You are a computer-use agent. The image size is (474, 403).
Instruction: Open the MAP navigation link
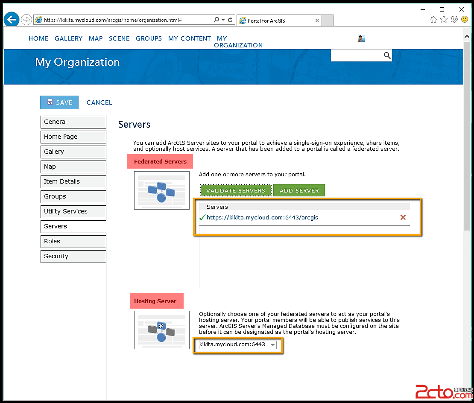tap(96, 38)
